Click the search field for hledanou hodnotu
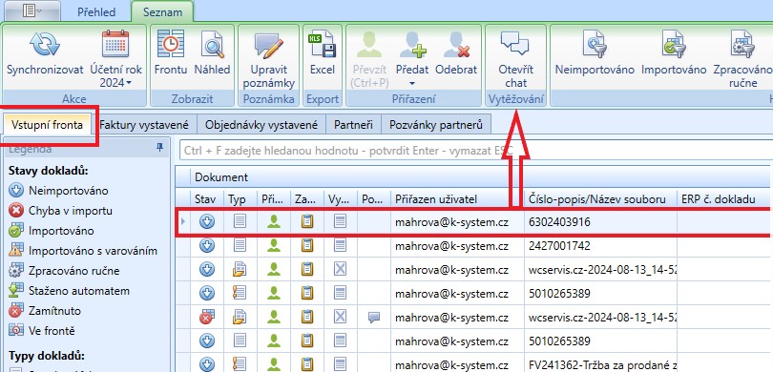Viewport: 773px width, 372px height. pos(473,151)
